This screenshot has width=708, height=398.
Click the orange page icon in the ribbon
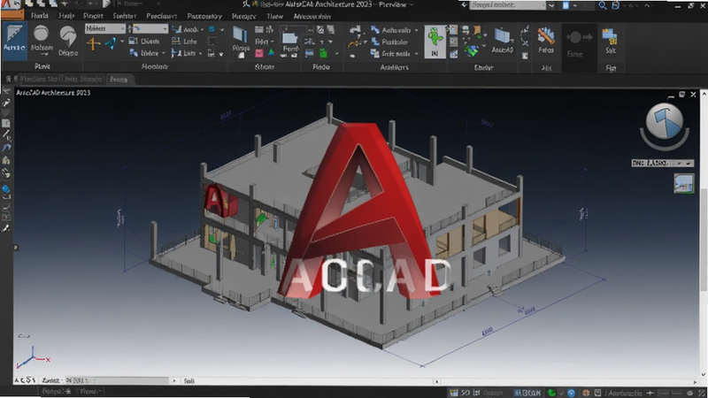pyautogui.click(x=477, y=30)
